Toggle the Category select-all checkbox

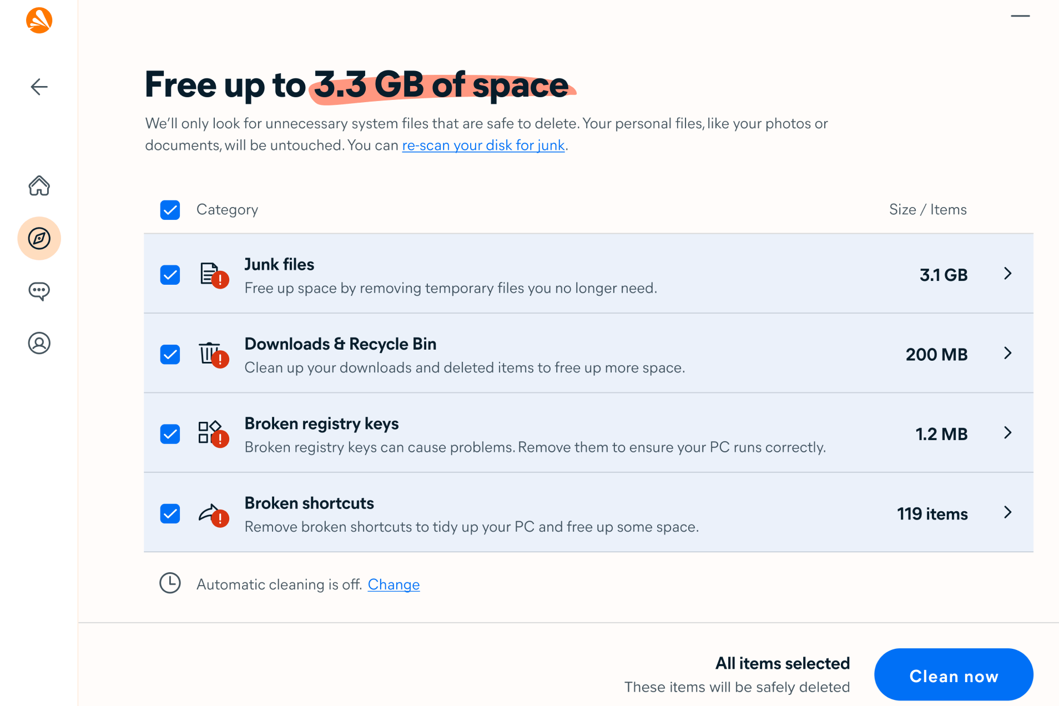click(x=170, y=210)
